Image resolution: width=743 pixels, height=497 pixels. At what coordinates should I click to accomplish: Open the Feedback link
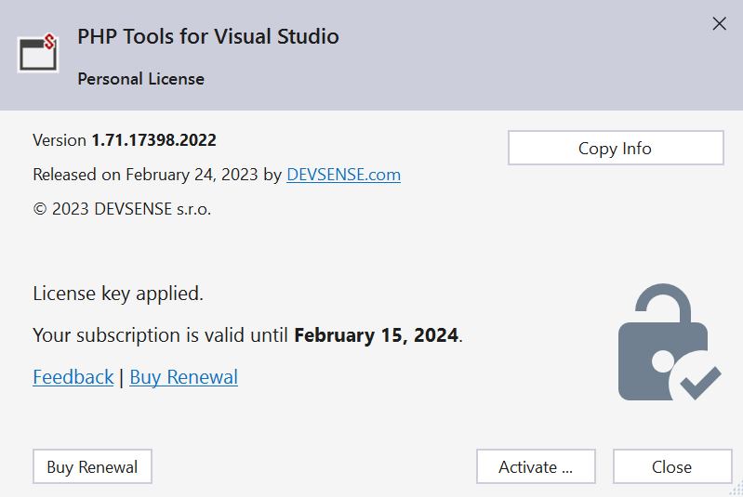point(73,377)
